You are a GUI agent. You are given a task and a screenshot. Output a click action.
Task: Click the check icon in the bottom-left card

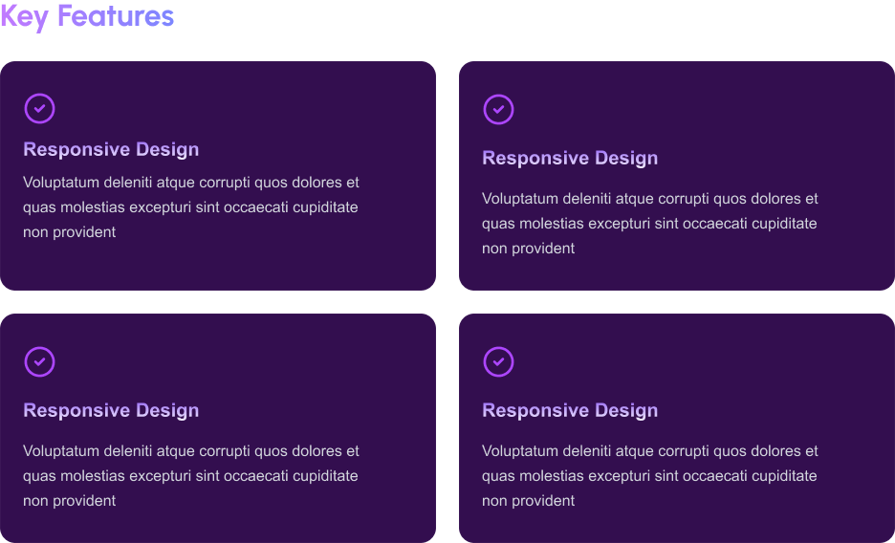coord(39,362)
